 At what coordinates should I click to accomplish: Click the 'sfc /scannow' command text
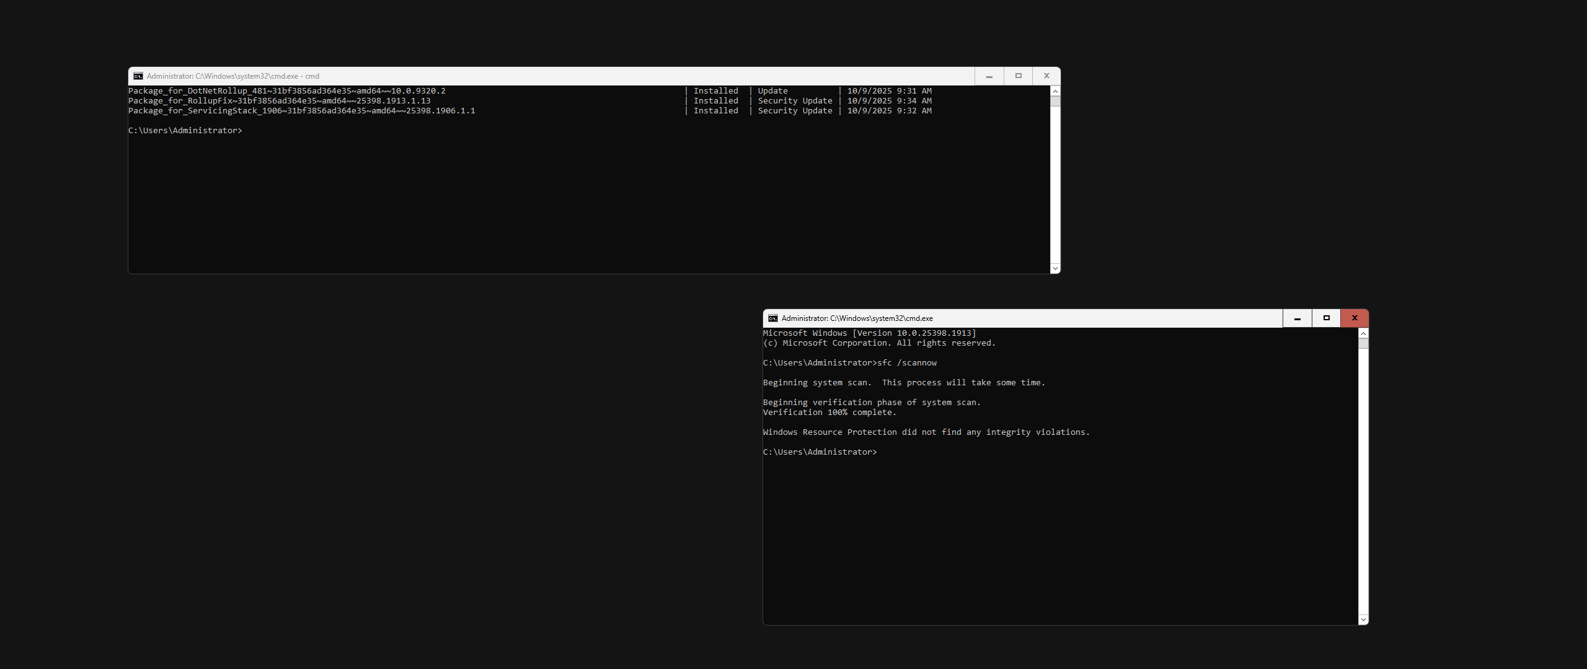click(907, 363)
